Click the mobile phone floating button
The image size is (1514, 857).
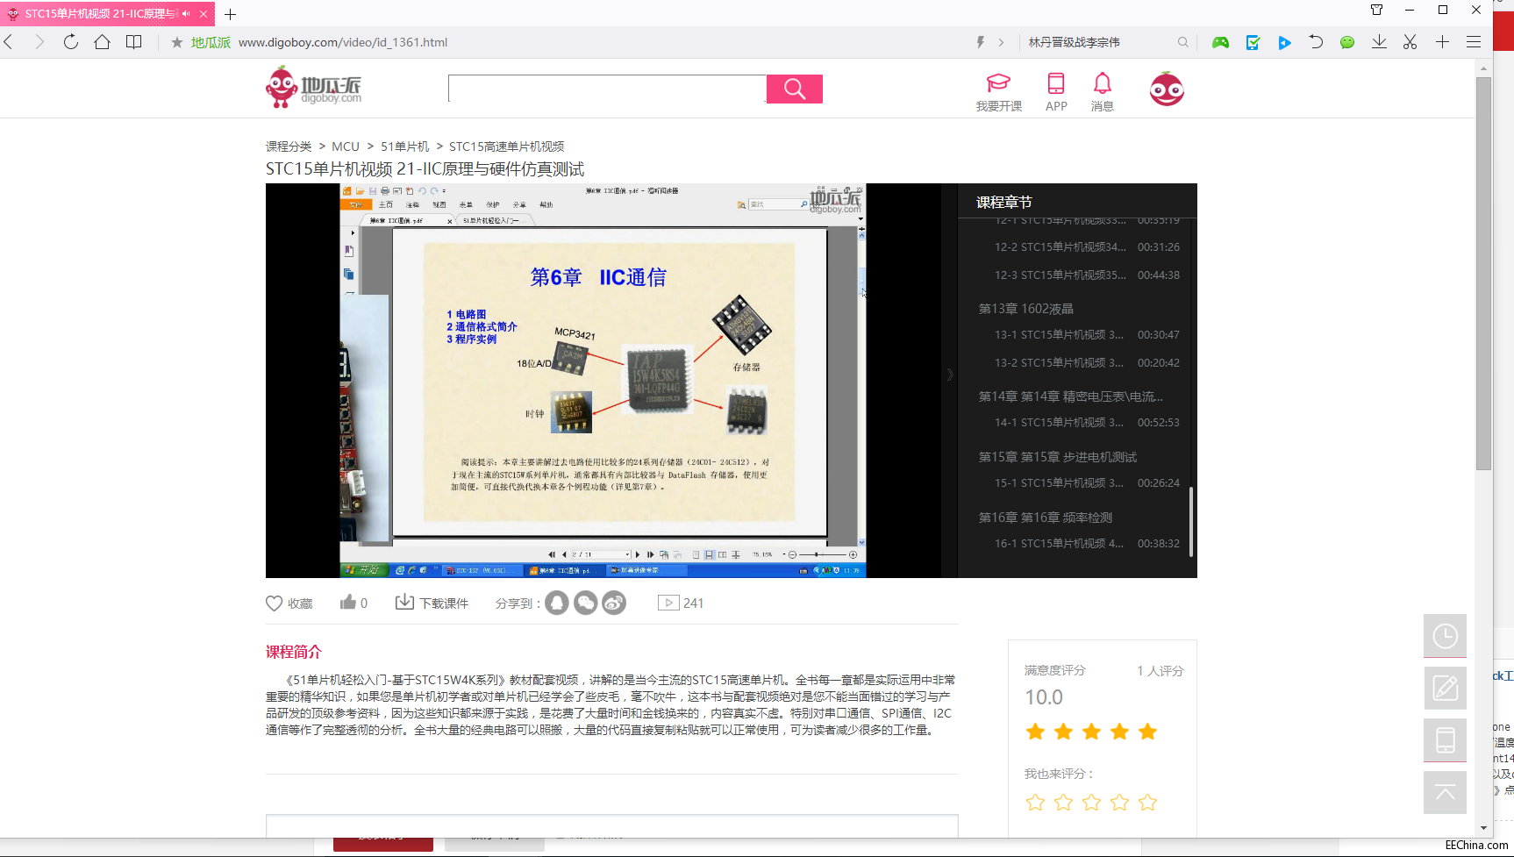coord(1445,740)
